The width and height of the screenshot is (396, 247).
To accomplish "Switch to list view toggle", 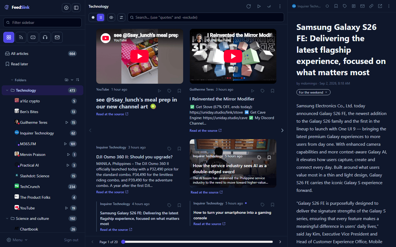I will pyautogui.click(x=101, y=17).
